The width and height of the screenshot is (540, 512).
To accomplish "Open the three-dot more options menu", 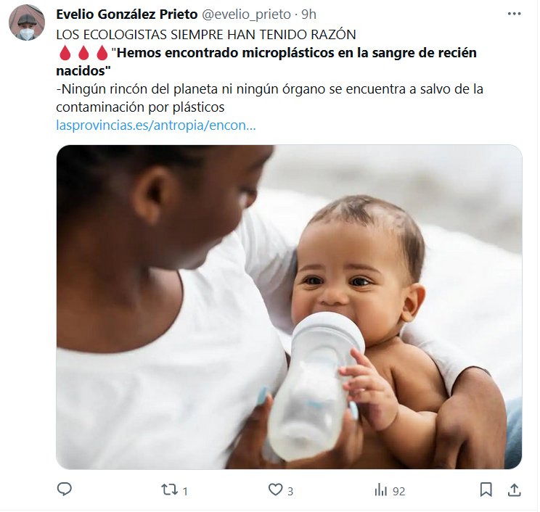I will 514,14.
